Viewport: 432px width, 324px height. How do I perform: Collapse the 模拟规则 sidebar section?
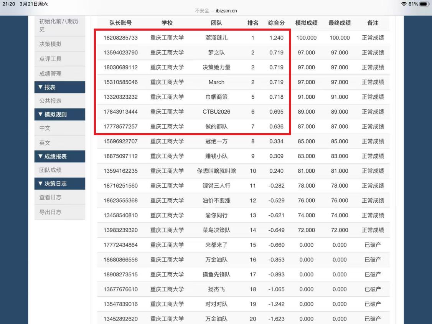tap(60, 114)
